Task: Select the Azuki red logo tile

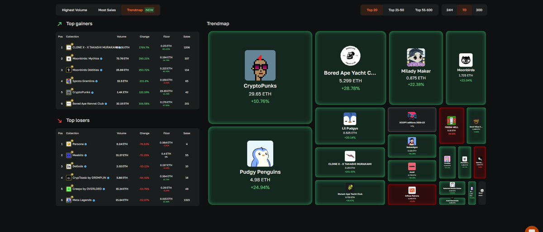Action: [412, 167]
